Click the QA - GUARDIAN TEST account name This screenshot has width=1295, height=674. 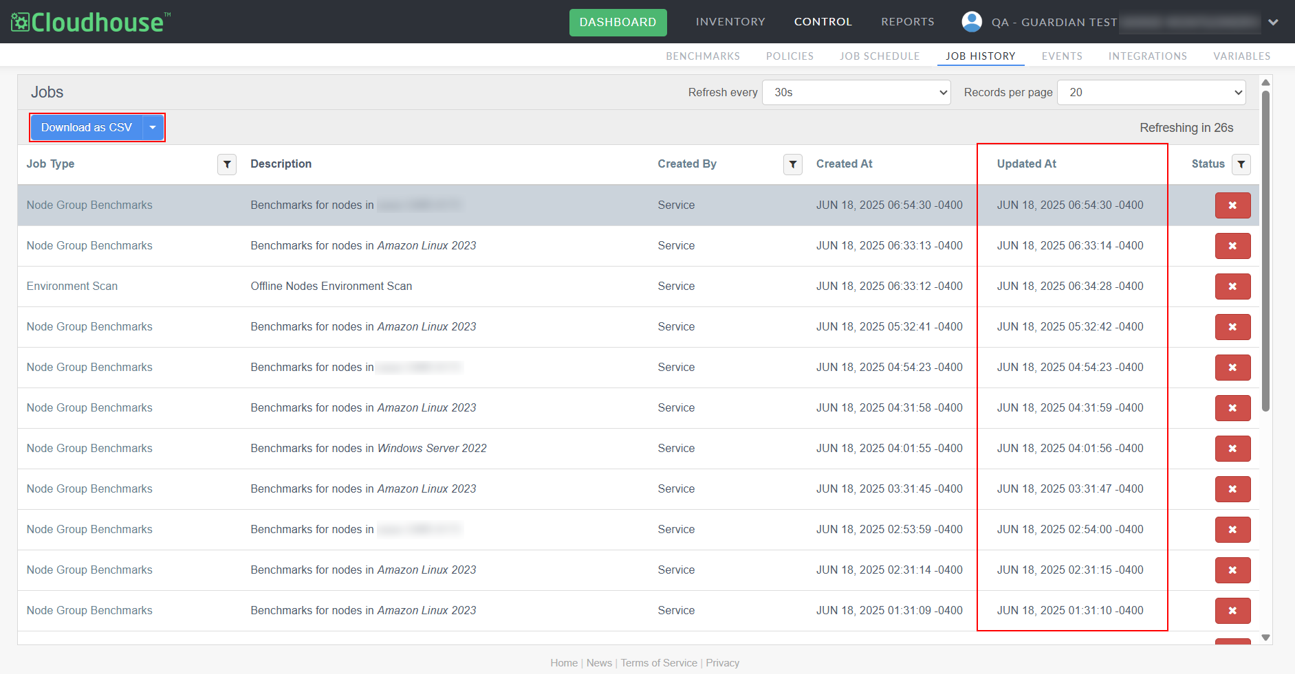(1054, 22)
